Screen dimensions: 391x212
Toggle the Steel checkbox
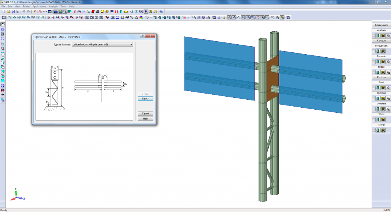point(373,88)
